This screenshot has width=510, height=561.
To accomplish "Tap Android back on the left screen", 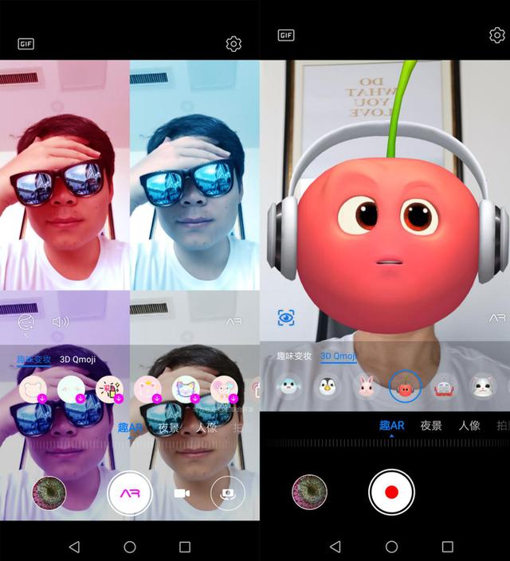I will pyautogui.click(x=74, y=547).
